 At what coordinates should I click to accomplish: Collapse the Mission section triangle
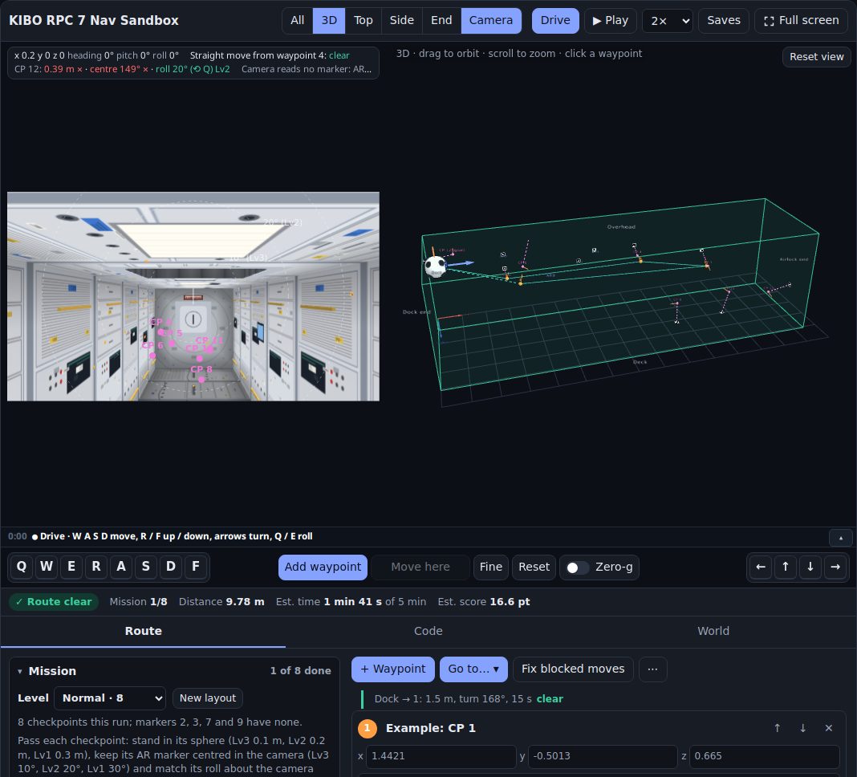tap(20, 672)
